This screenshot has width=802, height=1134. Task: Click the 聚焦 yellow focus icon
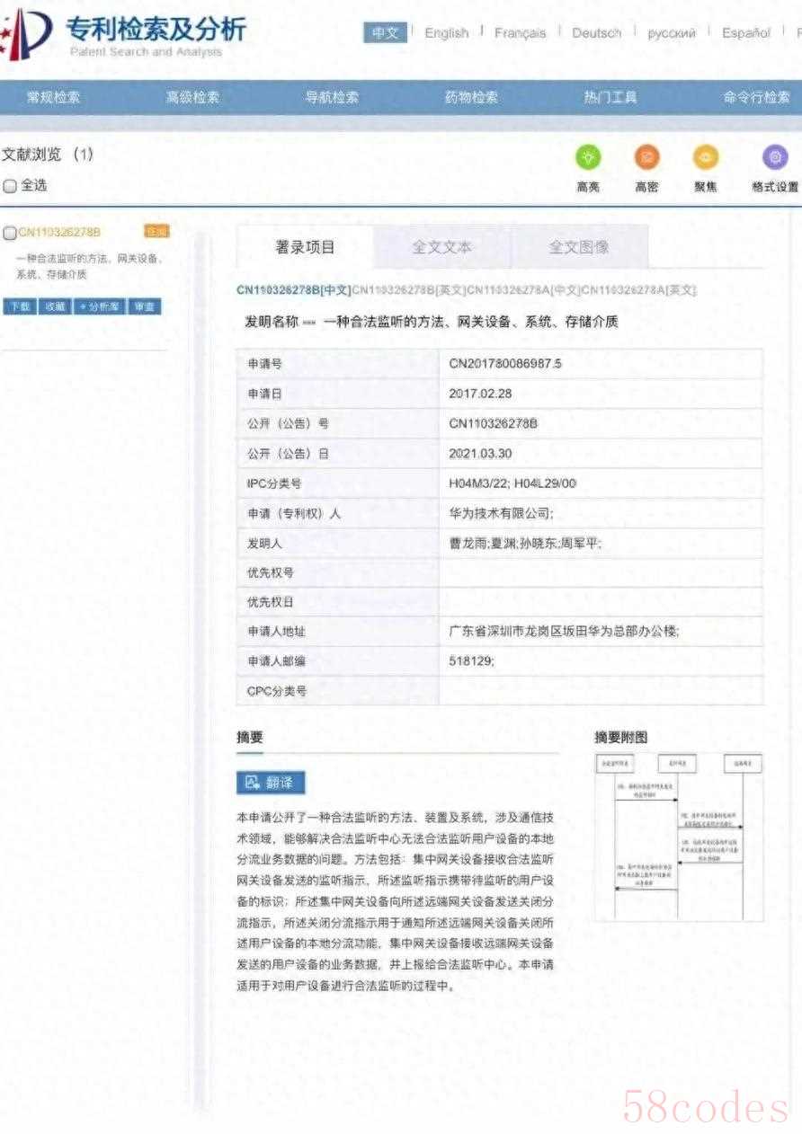[706, 158]
